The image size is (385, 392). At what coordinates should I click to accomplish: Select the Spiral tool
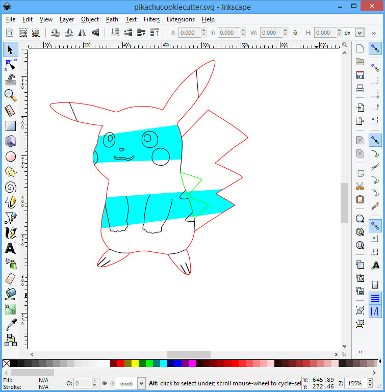11,188
